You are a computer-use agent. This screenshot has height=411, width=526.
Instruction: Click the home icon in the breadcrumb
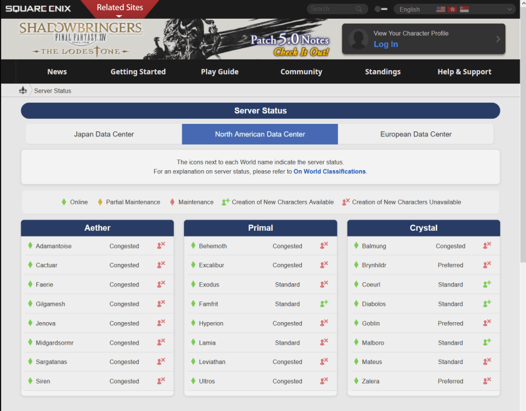pos(23,91)
